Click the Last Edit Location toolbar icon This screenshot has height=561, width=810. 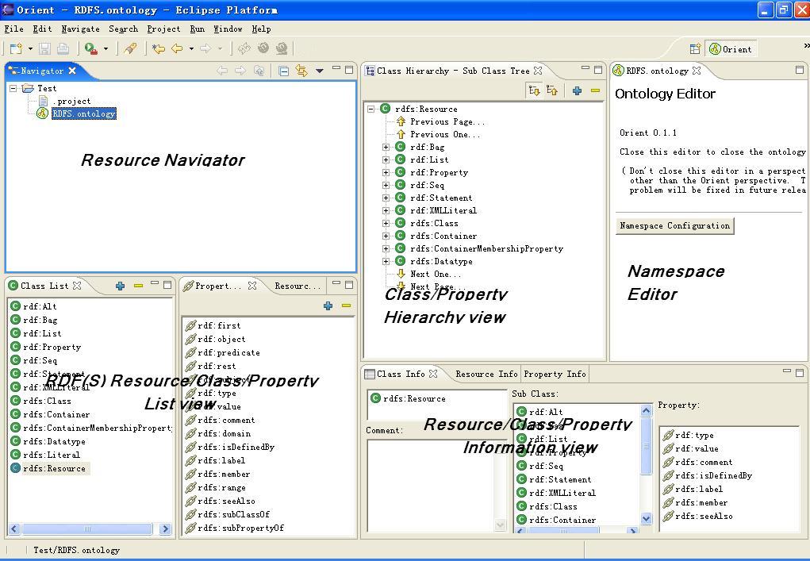click(x=158, y=49)
